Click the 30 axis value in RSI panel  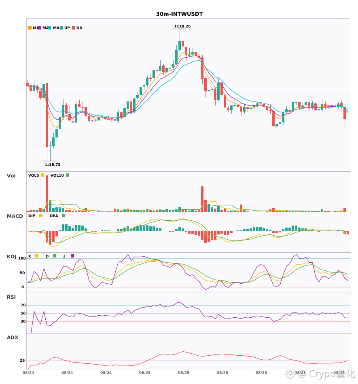pyautogui.click(x=23, y=321)
